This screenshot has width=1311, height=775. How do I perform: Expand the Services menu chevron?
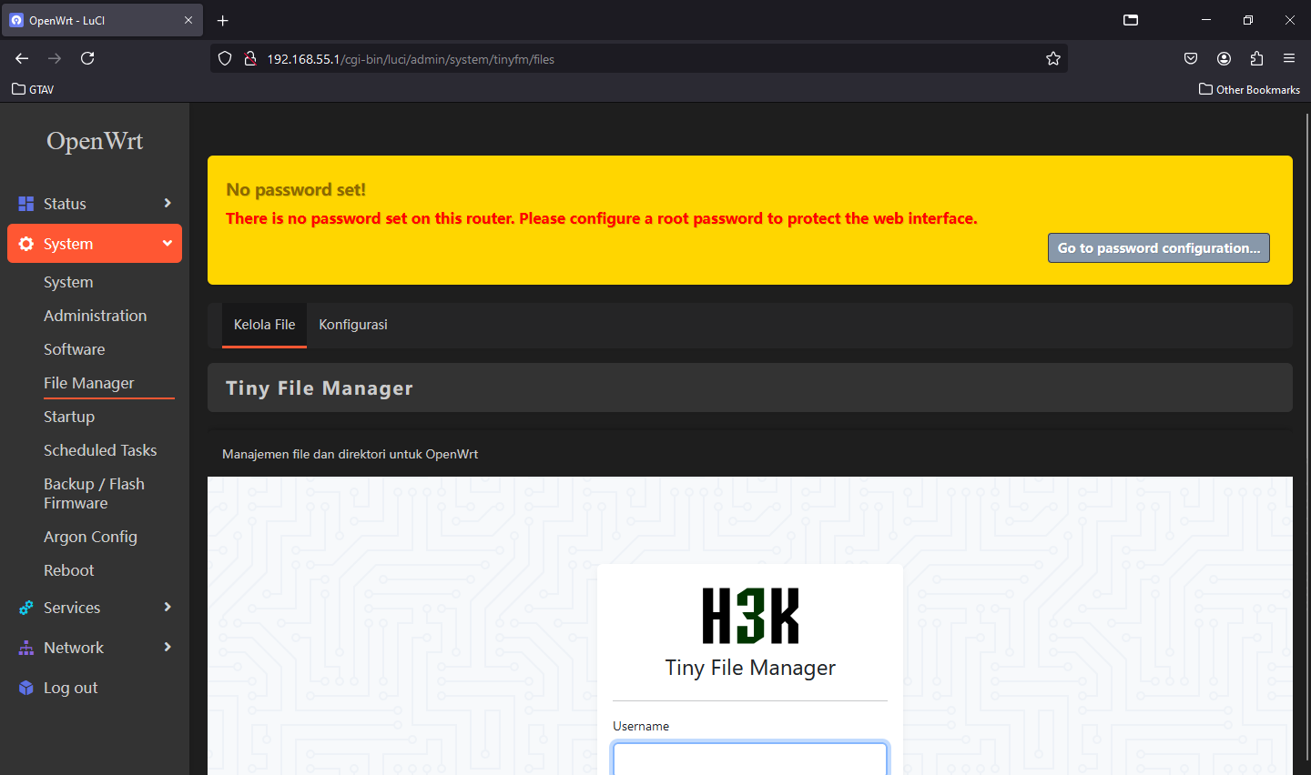pos(168,607)
